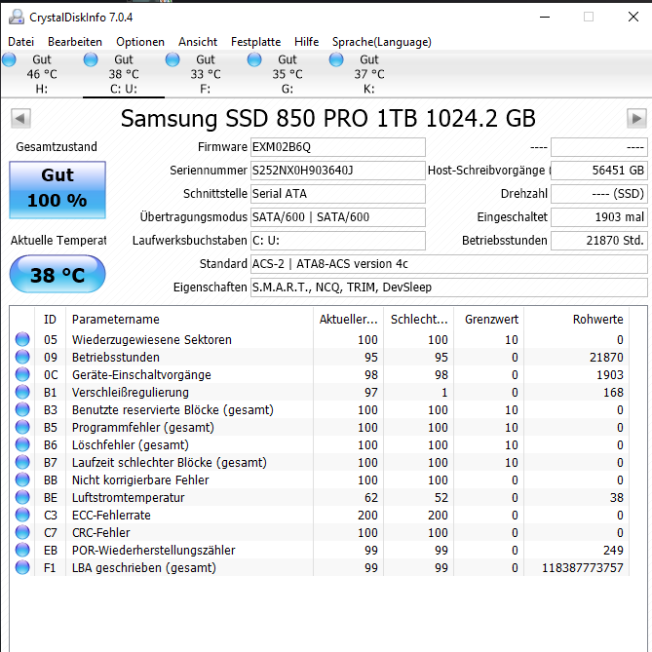
Task: Click the ID column header
Action: point(50,320)
